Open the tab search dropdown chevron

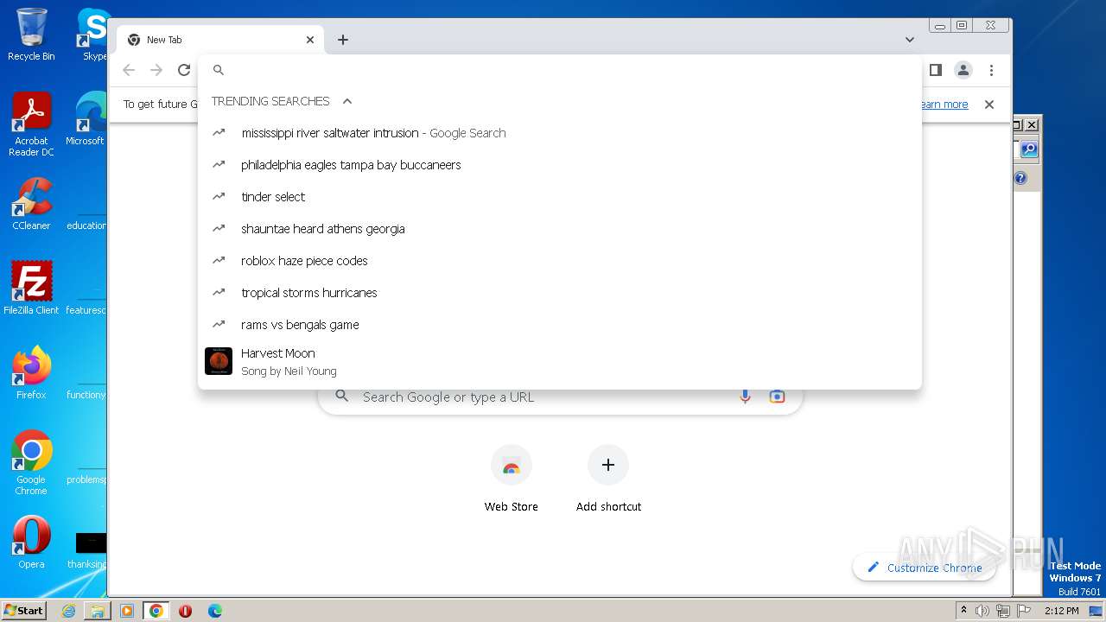(x=910, y=40)
